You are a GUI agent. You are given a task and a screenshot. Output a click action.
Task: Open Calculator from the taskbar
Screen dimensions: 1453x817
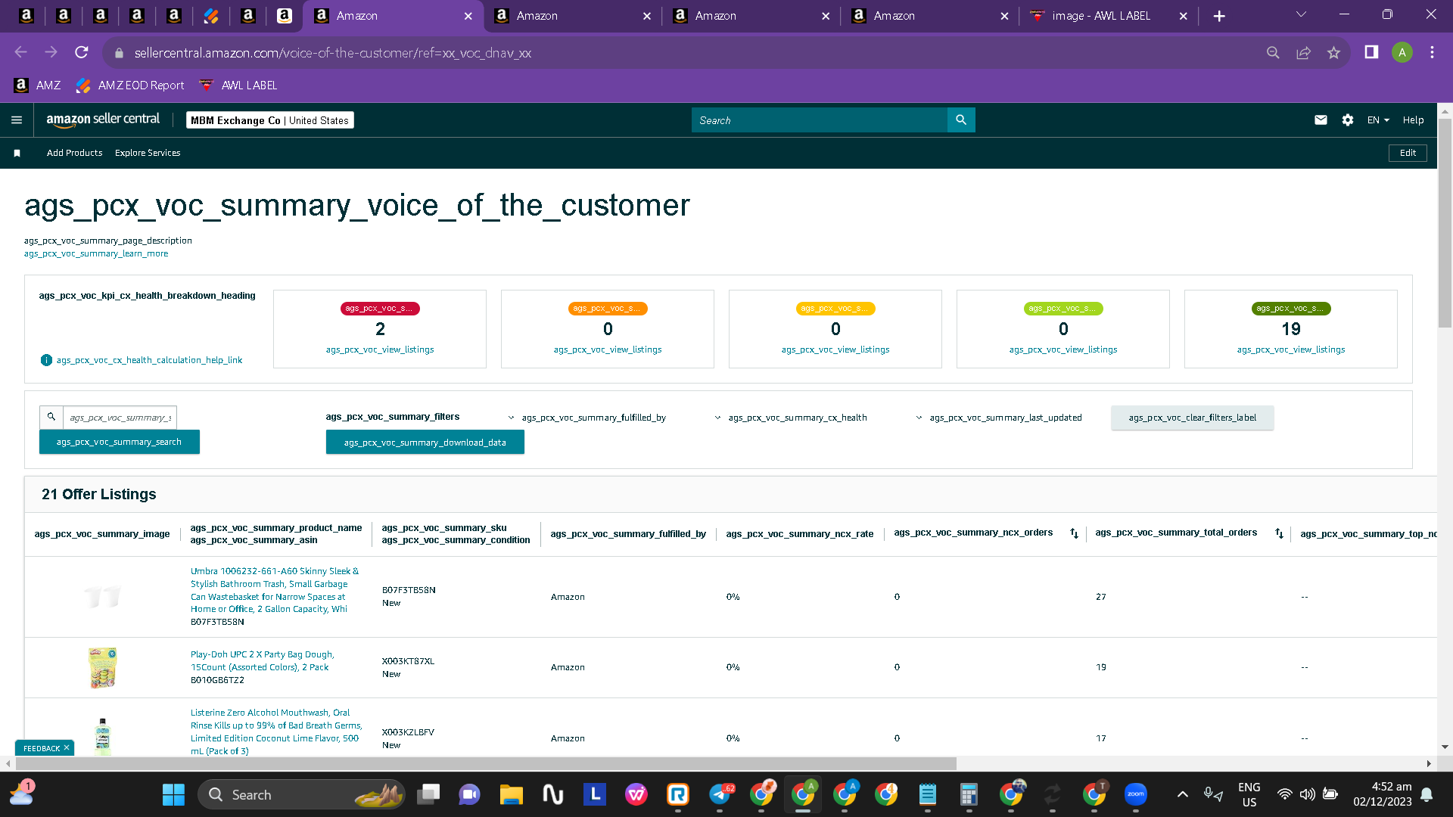[969, 794]
